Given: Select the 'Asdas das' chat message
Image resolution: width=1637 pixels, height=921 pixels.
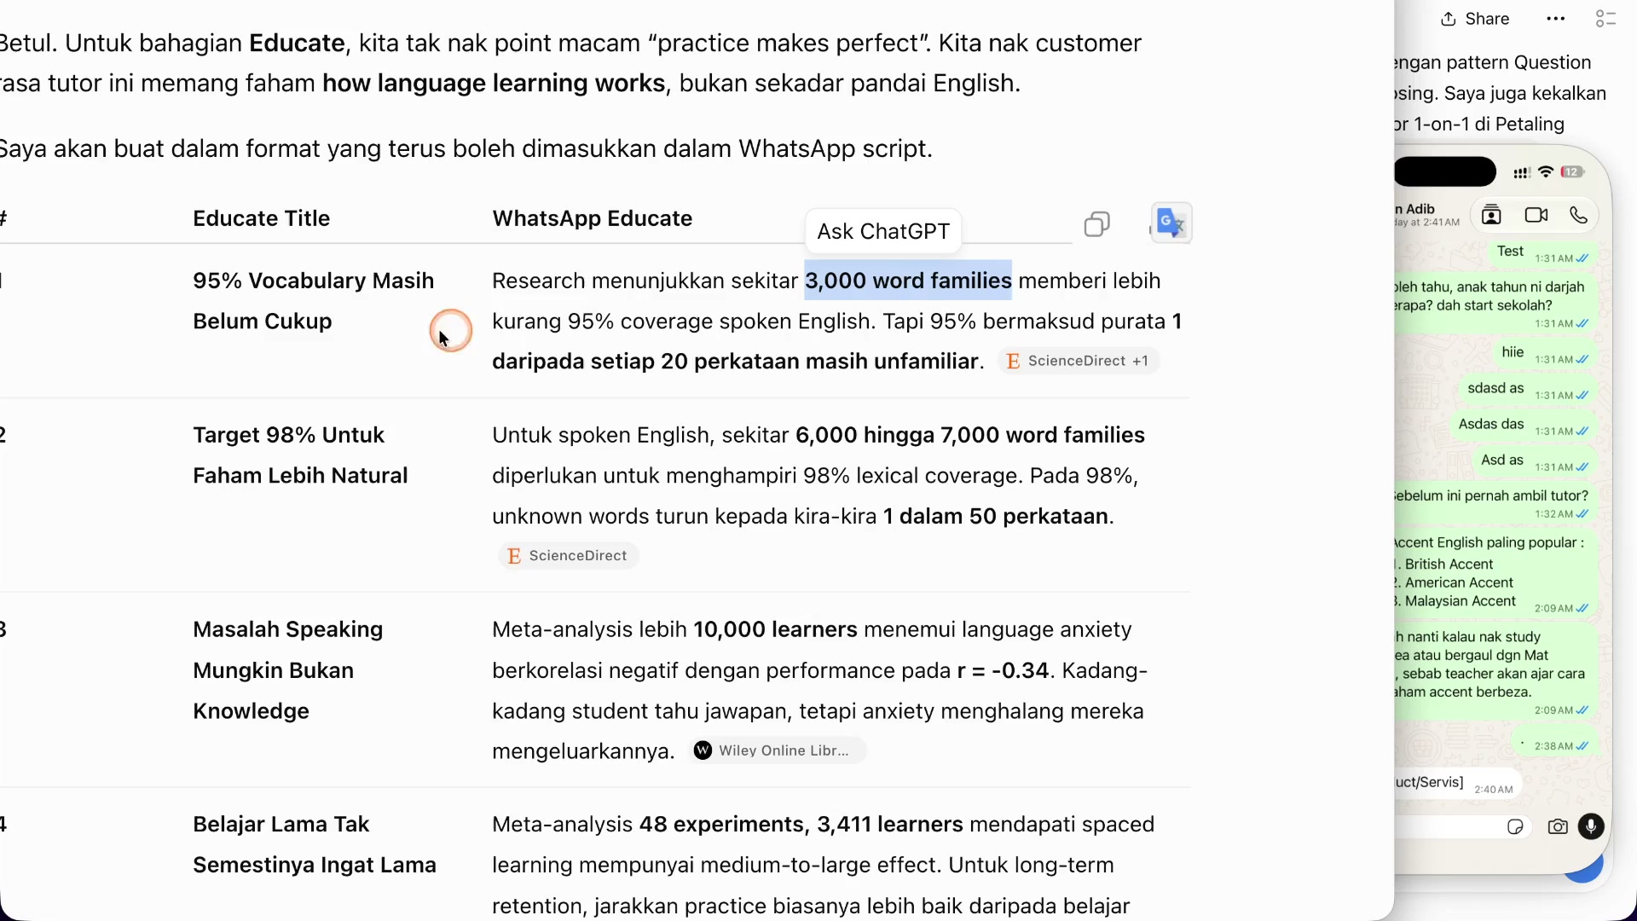Looking at the screenshot, I should (1523, 426).
